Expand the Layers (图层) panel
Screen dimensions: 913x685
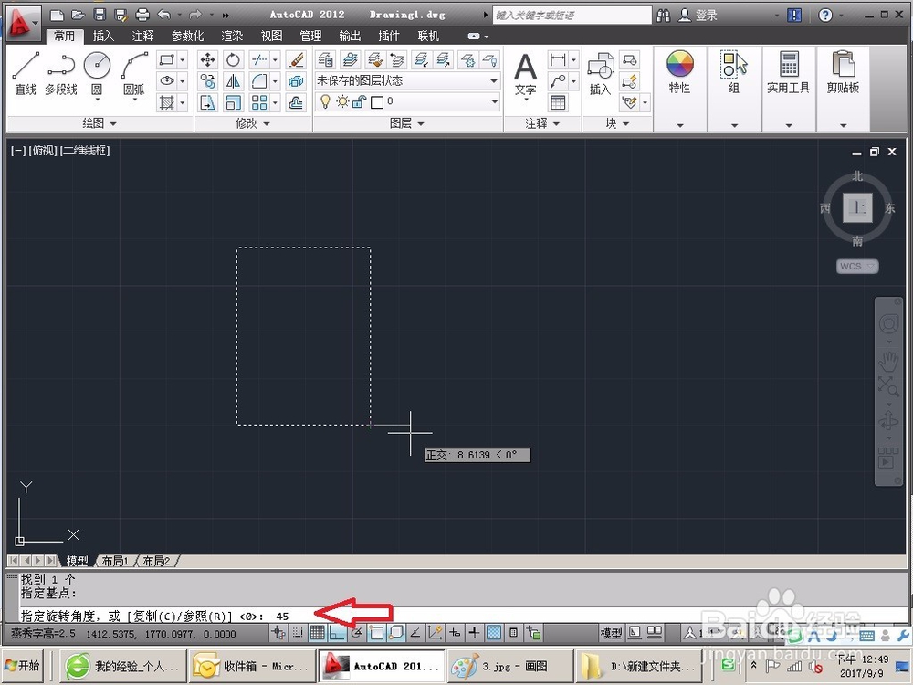point(407,123)
